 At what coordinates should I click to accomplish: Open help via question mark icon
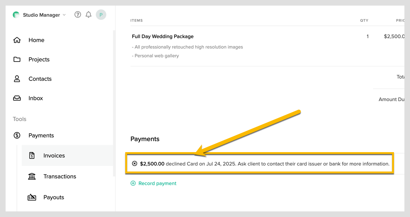pyautogui.click(x=78, y=15)
